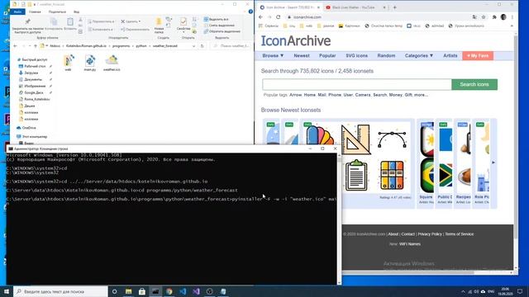The width and height of the screenshot is (529, 297).
Task: Open Chrome from the taskbar
Action: (x=169, y=291)
